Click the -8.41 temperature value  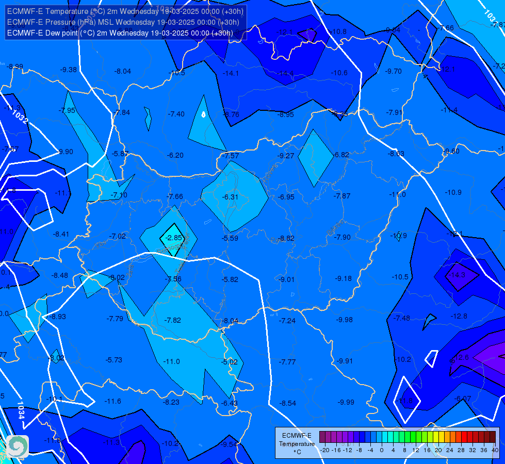point(61,235)
